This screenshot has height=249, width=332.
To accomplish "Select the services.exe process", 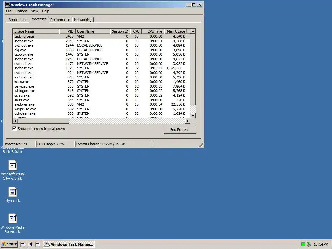I will tap(101, 86).
